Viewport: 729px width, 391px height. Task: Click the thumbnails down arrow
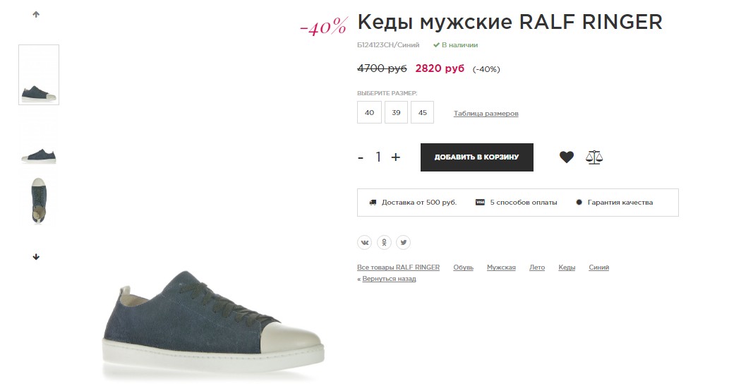coord(36,257)
